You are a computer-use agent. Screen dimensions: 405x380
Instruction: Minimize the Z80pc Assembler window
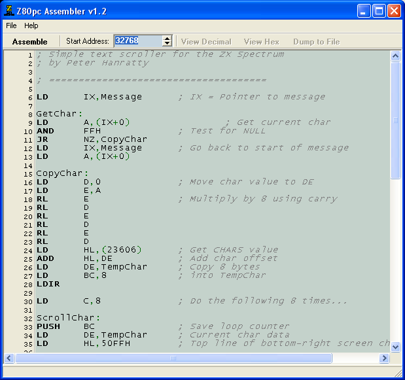pos(364,10)
